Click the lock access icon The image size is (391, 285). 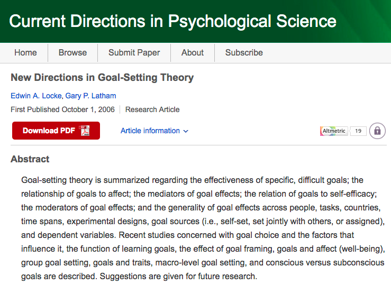coord(377,131)
